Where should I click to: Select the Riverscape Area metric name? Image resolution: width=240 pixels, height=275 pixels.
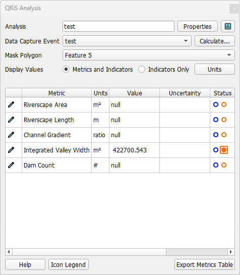click(x=45, y=105)
